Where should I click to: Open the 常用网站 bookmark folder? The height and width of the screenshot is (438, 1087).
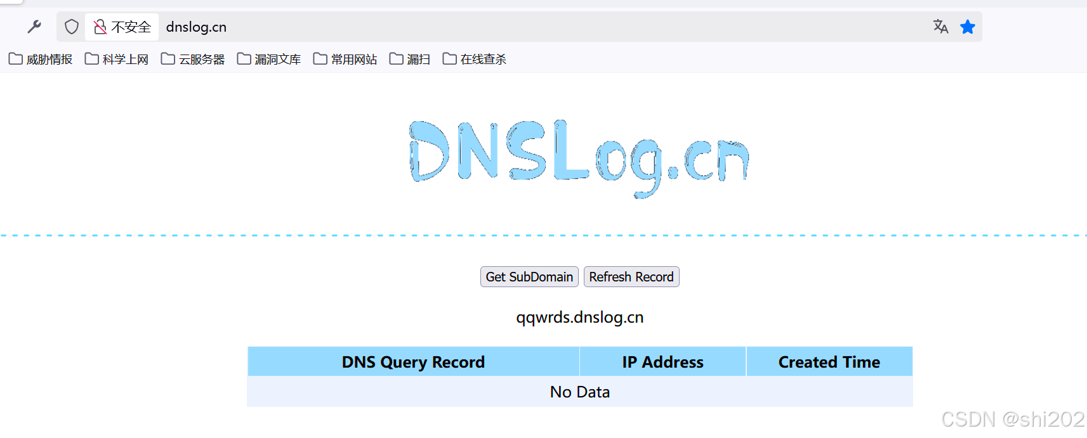345,59
